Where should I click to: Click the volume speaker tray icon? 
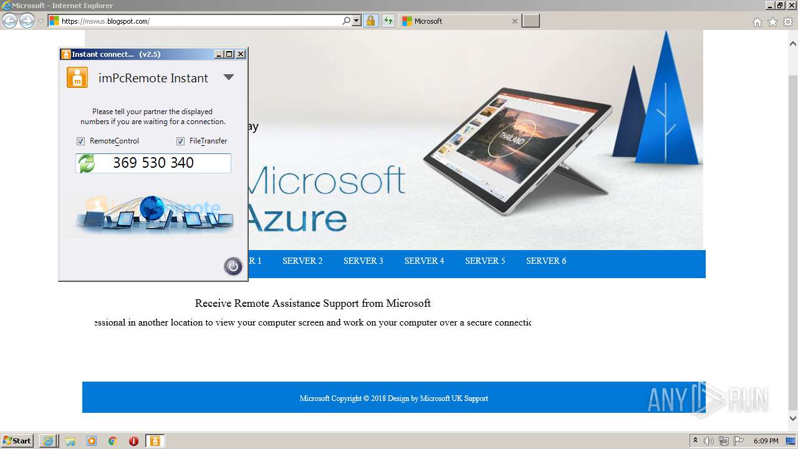(709, 441)
